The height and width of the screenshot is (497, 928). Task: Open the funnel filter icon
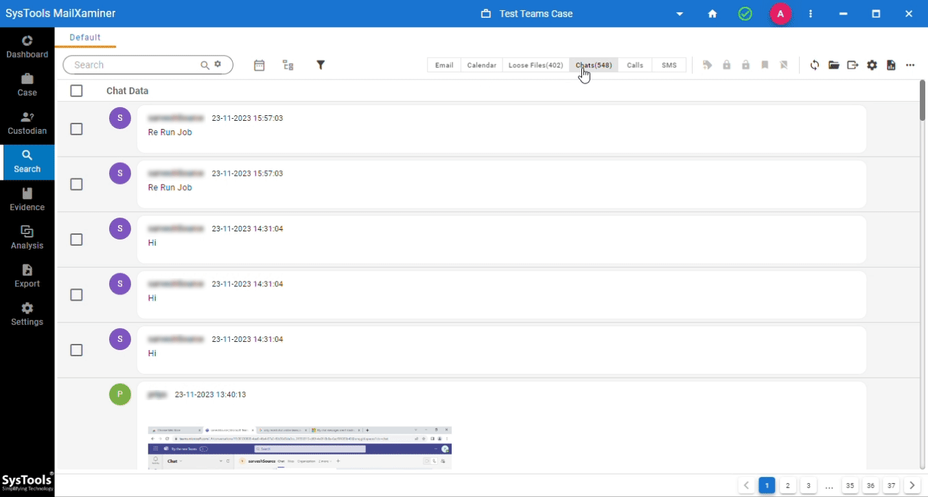click(321, 65)
